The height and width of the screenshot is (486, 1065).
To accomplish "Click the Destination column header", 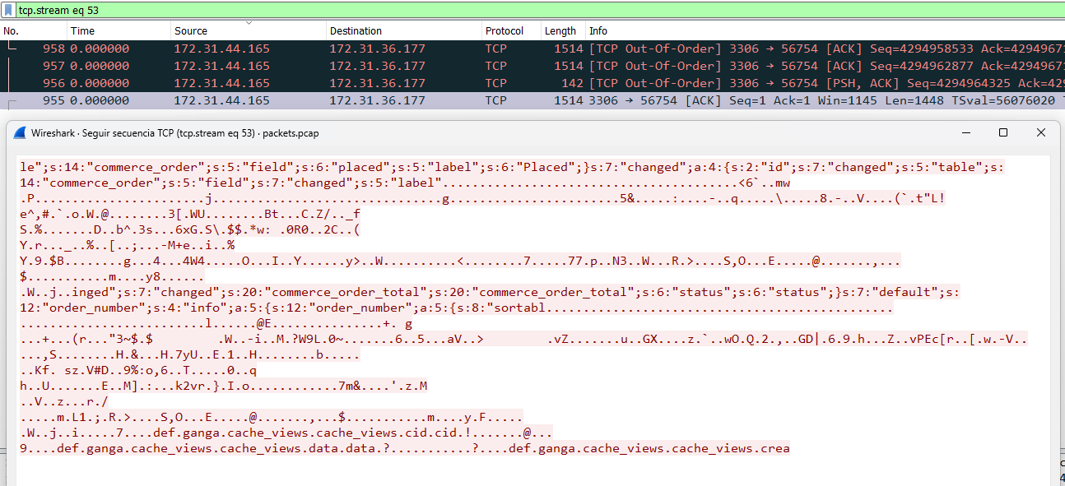I will tap(403, 31).
